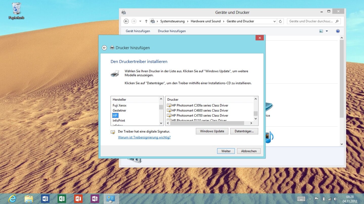
Task: Open Warum ist Treibersignierung wichtig link
Action: [x=144, y=138]
